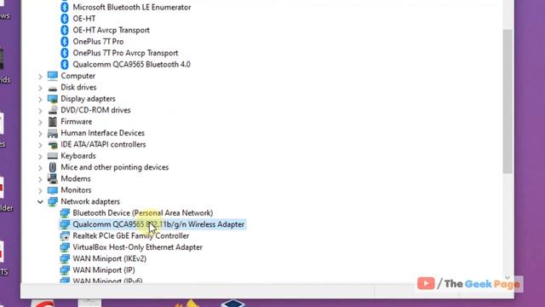
Task: Click the Realtek PCIe GbE controller icon
Action: [x=65, y=236]
